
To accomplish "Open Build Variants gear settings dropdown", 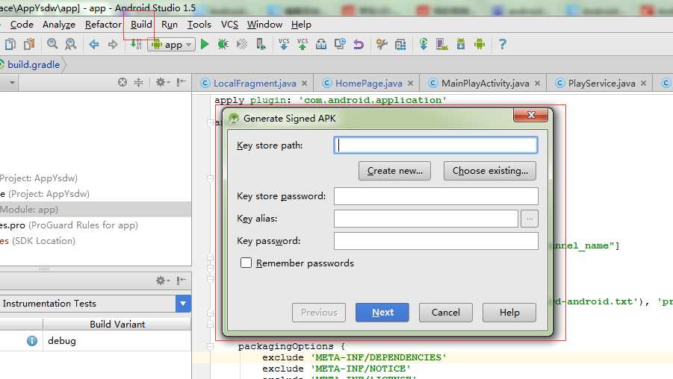I will (x=163, y=281).
